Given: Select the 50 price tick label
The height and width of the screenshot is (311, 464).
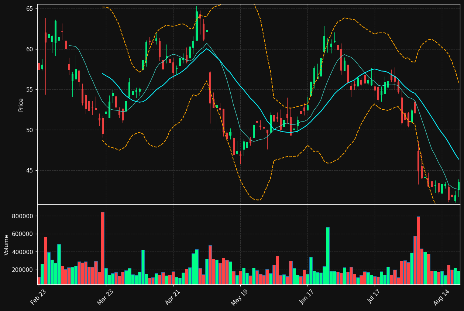Looking at the screenshot, I should [30, 130].
